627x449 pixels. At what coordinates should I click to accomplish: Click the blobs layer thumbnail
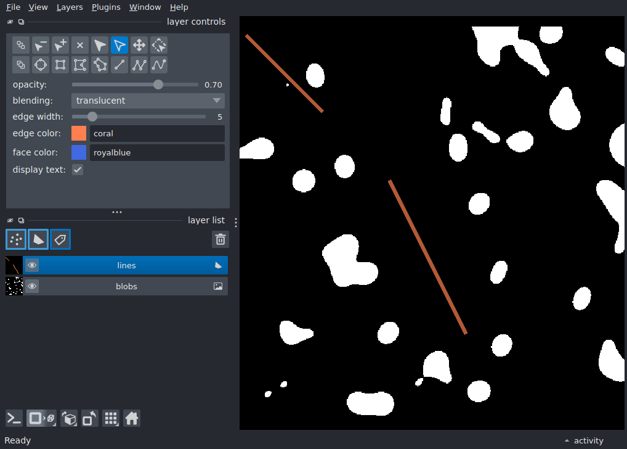pos(14,286)
